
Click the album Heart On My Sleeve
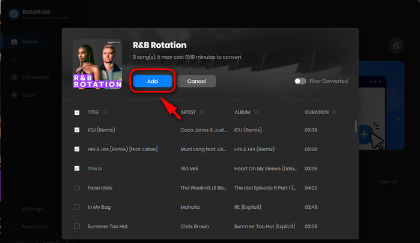click(x=266, y=169)
